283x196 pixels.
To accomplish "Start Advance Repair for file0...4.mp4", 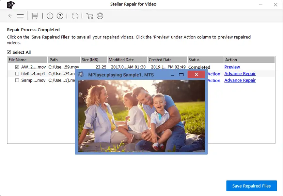I will tap(240, 74).
